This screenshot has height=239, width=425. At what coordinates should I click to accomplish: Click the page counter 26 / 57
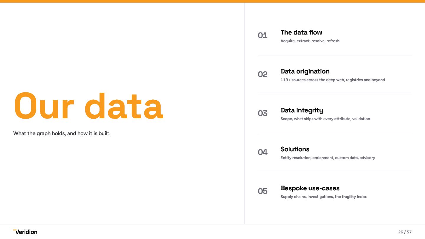tap(405, 232)
